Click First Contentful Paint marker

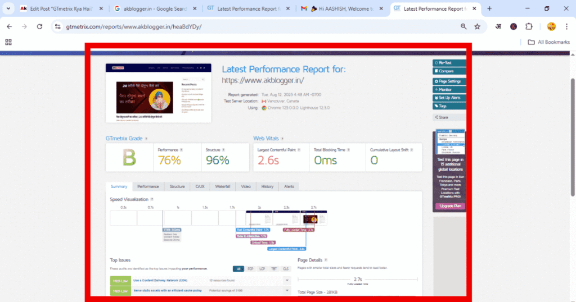point(253,230)
